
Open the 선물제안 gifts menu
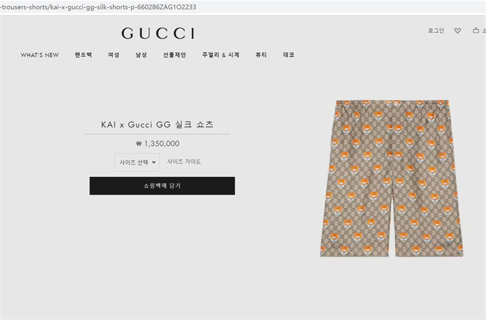[x=174, y=55]
